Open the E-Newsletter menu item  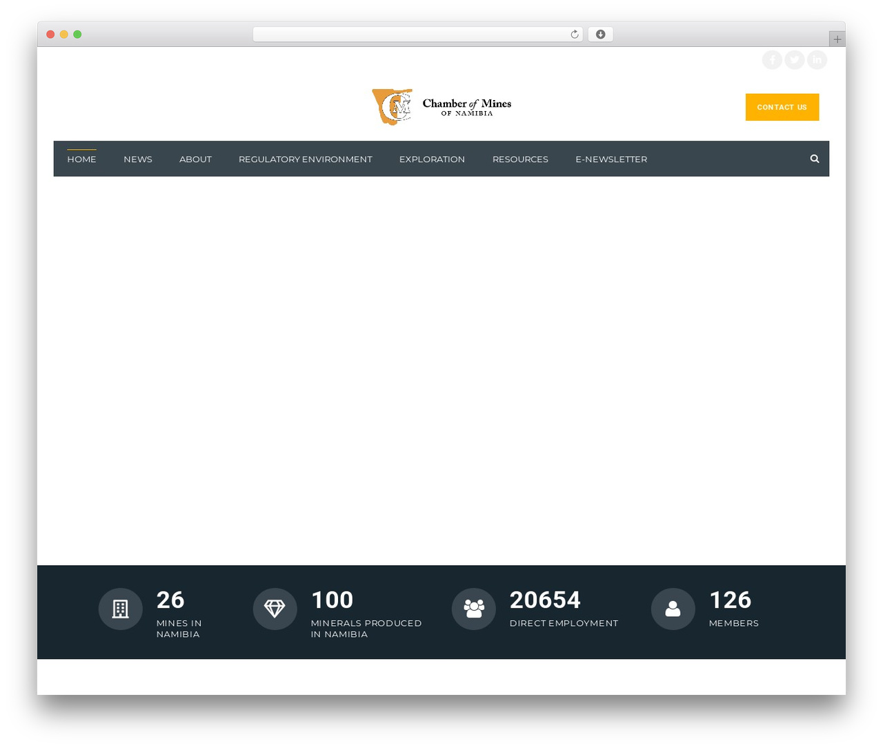(611, 159)
